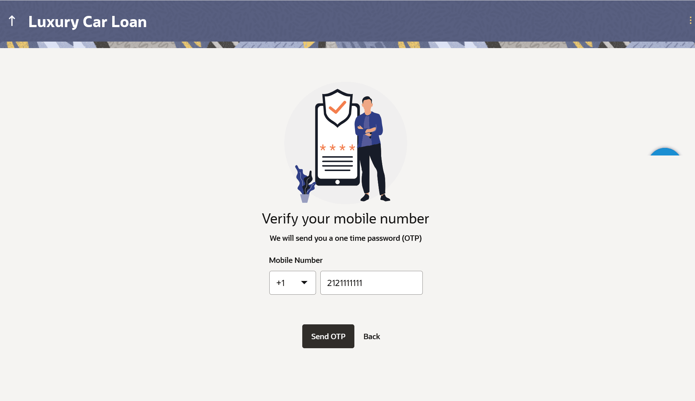
Task: Click the shield with orange checkmark
Action: [337, 108]
